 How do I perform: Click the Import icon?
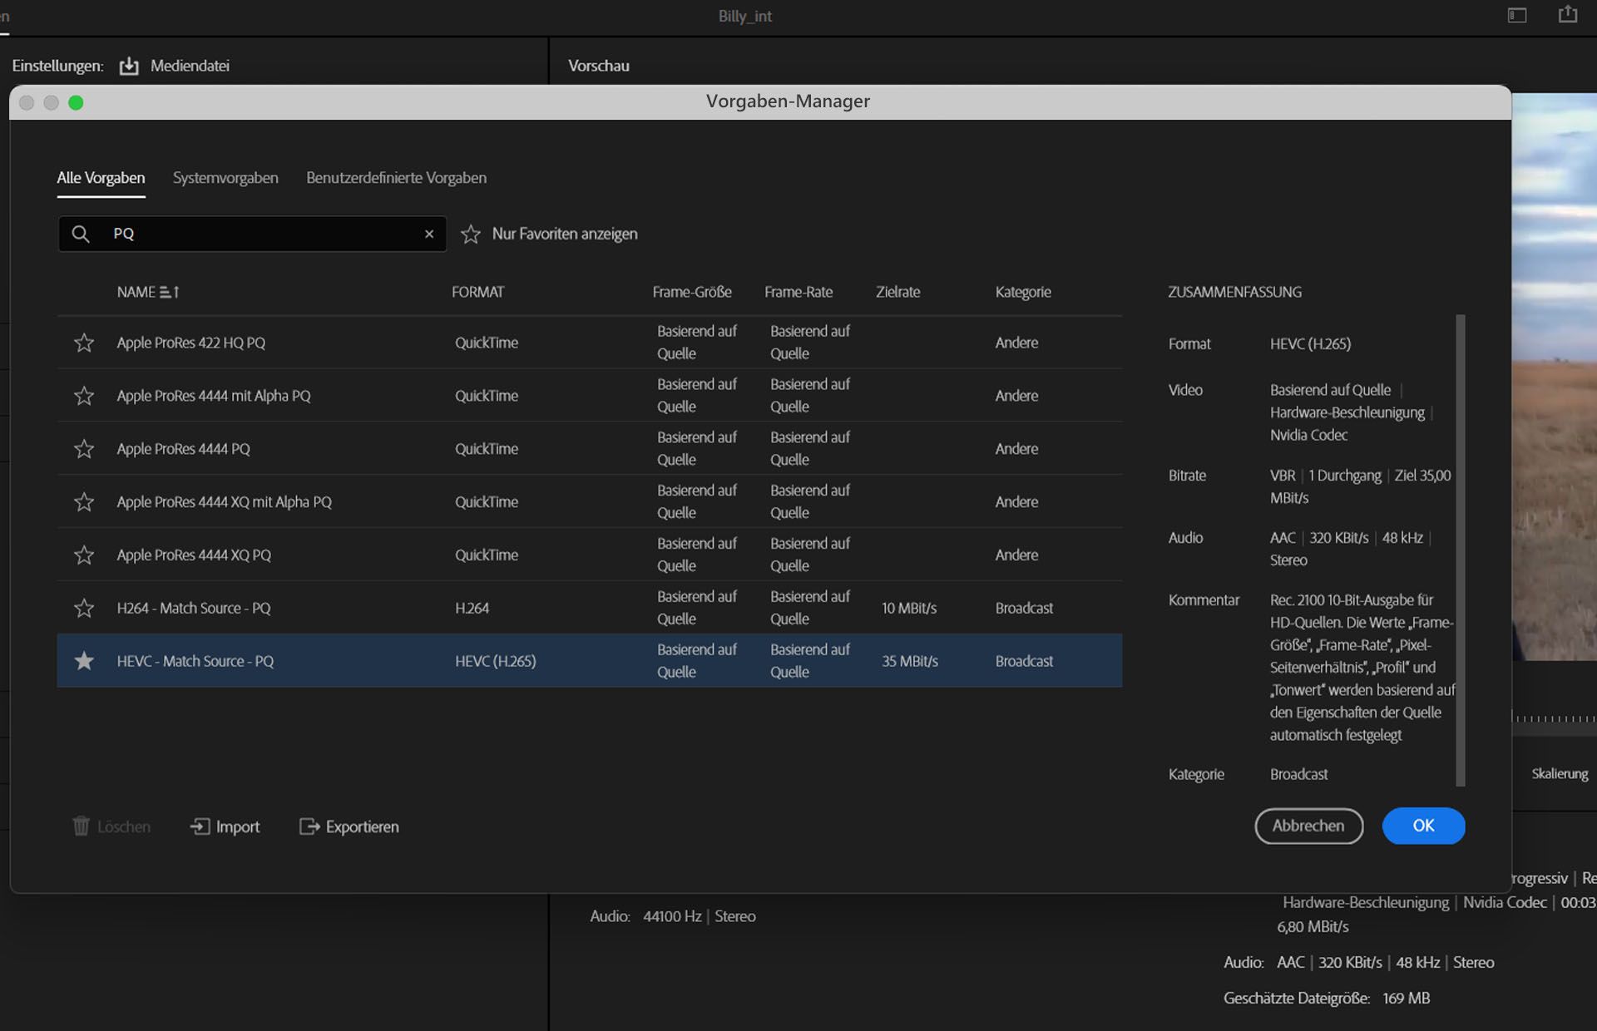(200, 826)
